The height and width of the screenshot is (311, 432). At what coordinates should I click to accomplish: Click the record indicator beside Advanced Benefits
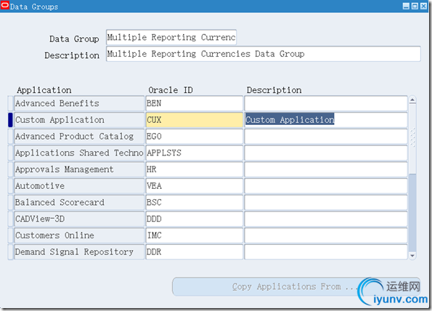coord(10,103)
